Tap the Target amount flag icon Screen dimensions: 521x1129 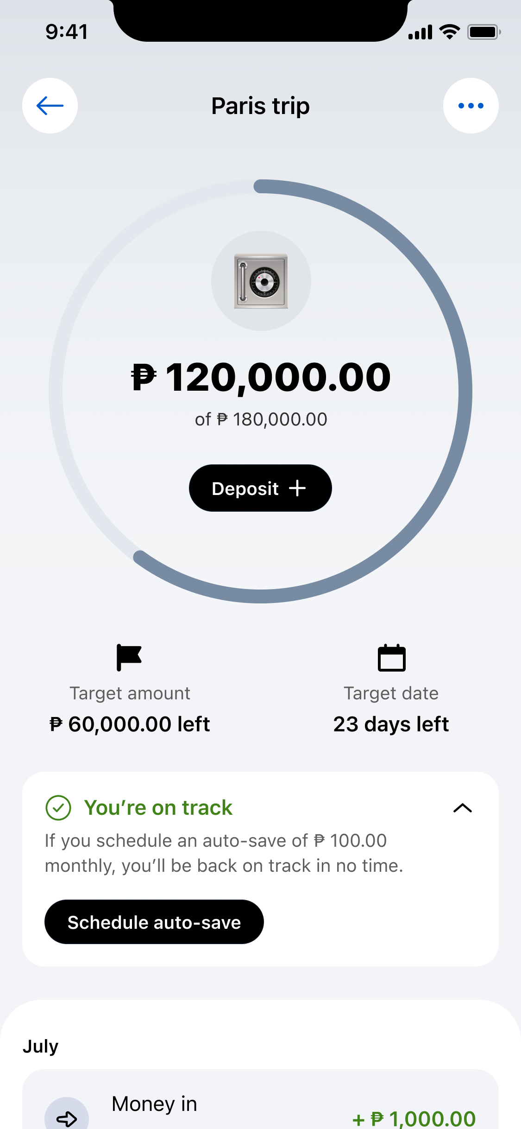(129, 657)
